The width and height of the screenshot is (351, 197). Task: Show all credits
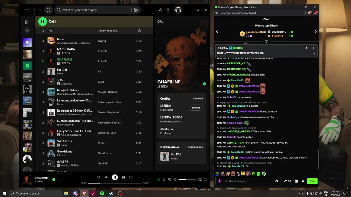tap(198, 99)
